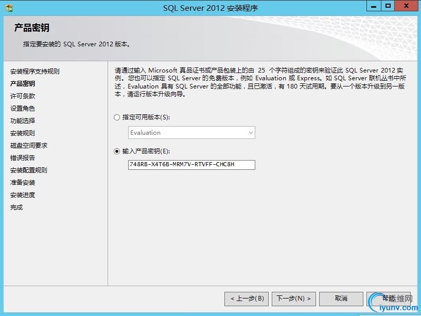This screenshot has height=316, width=421.
Task: Click the 准备安装 step in sidebar
Action: click(23, 183)
